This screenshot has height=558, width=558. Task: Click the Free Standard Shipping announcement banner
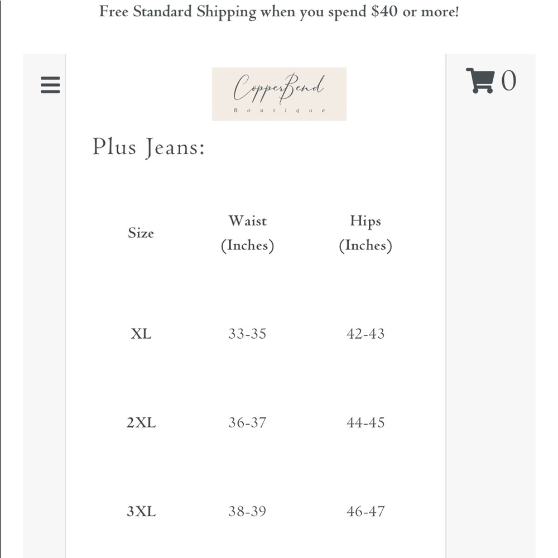[x=279, y=12]
